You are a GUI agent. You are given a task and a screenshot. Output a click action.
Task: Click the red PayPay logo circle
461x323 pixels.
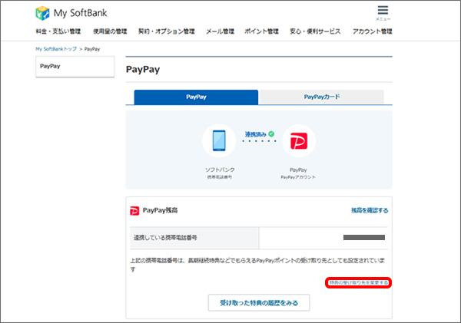(x=299, y=141)
